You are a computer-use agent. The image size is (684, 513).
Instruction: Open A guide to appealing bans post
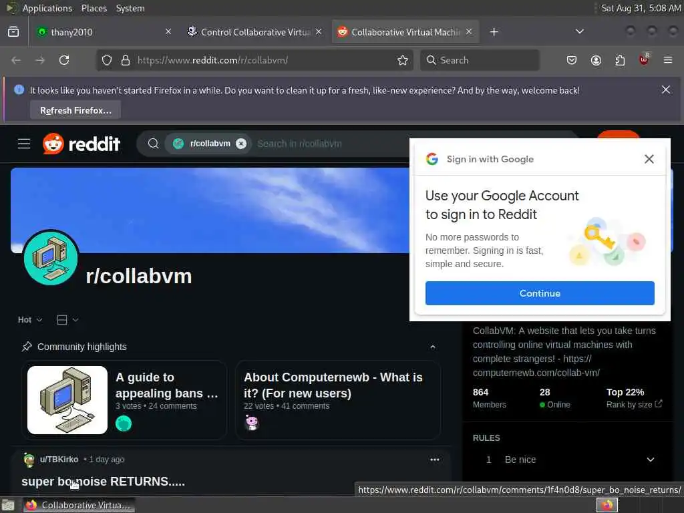166,385
